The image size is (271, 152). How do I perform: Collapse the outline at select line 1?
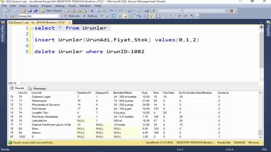click(33, 28)
